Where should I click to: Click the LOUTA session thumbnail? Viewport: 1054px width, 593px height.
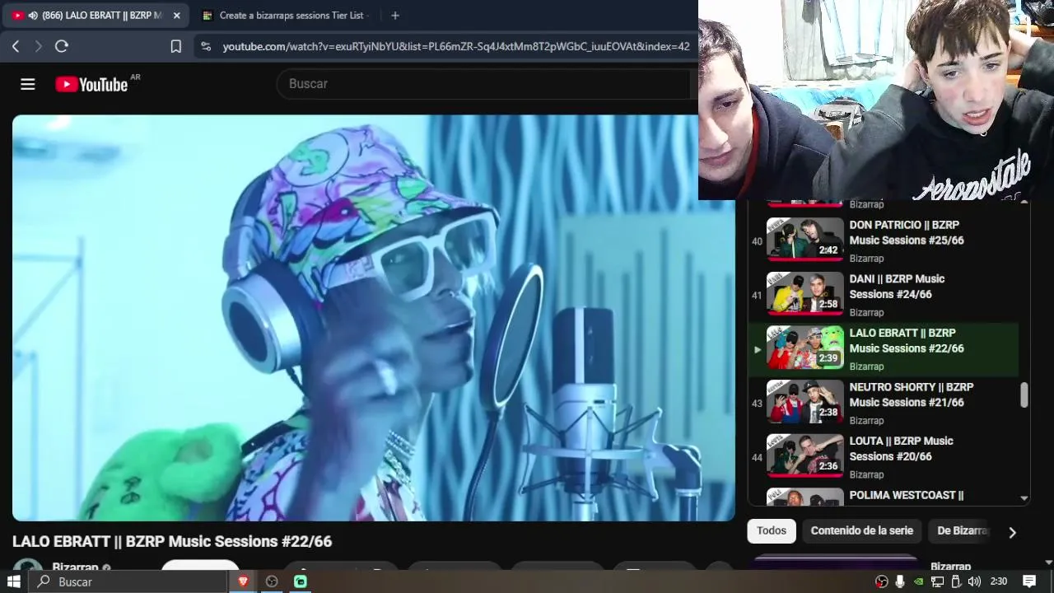(x=805, y=455)
